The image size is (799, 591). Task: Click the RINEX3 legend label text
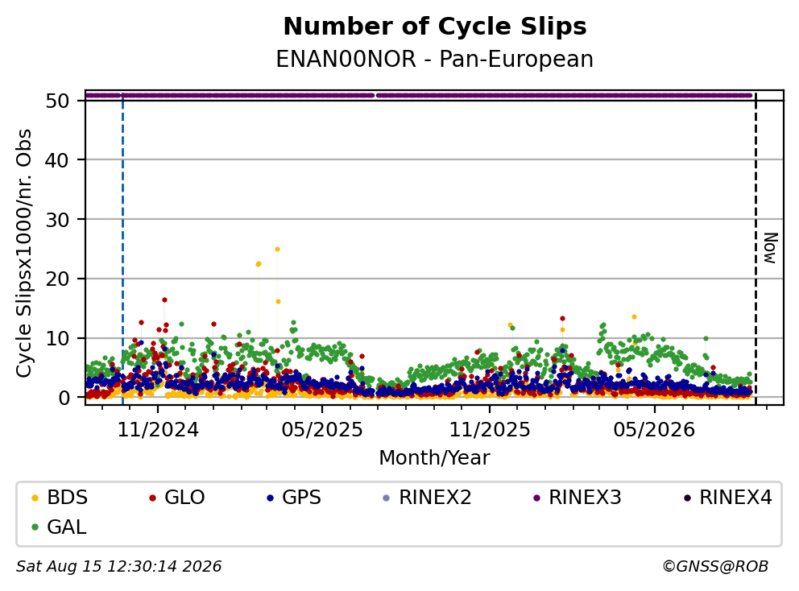585,498
